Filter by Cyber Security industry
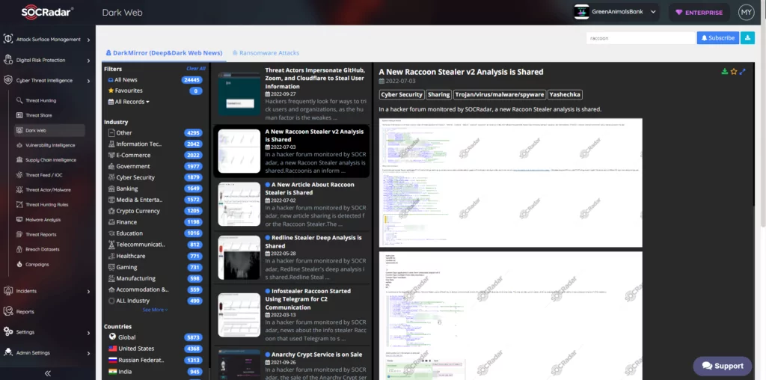Screen dimensions: 766x380 point(132,177)
